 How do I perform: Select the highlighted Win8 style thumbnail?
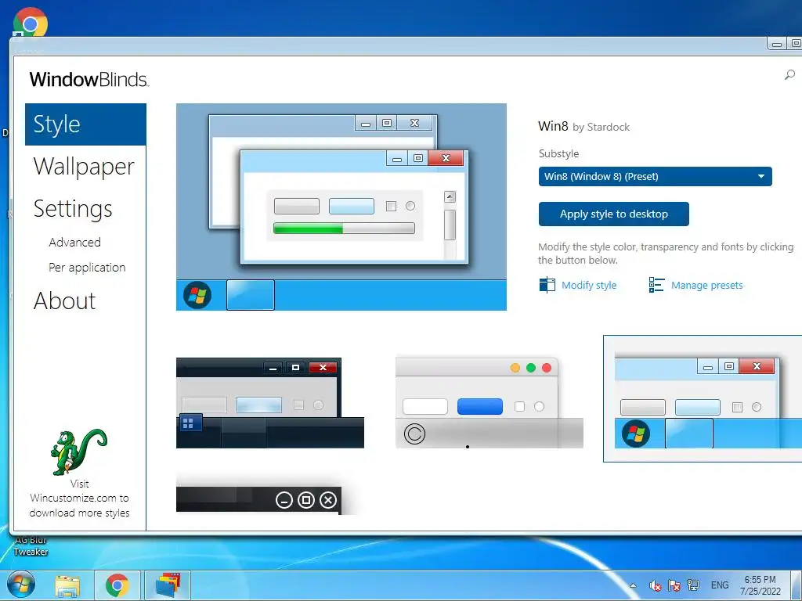tap(703, 398)
